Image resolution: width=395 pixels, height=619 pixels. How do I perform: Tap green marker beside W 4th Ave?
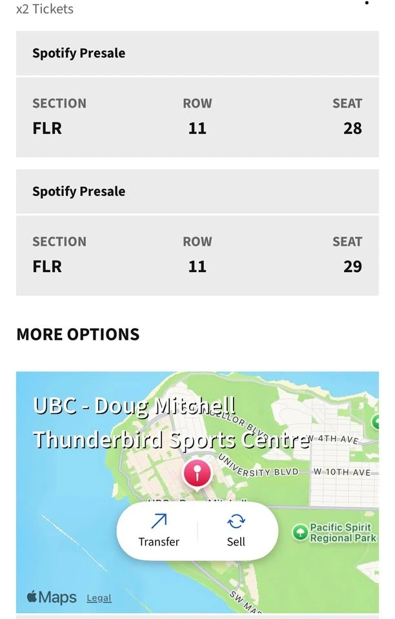376,423
